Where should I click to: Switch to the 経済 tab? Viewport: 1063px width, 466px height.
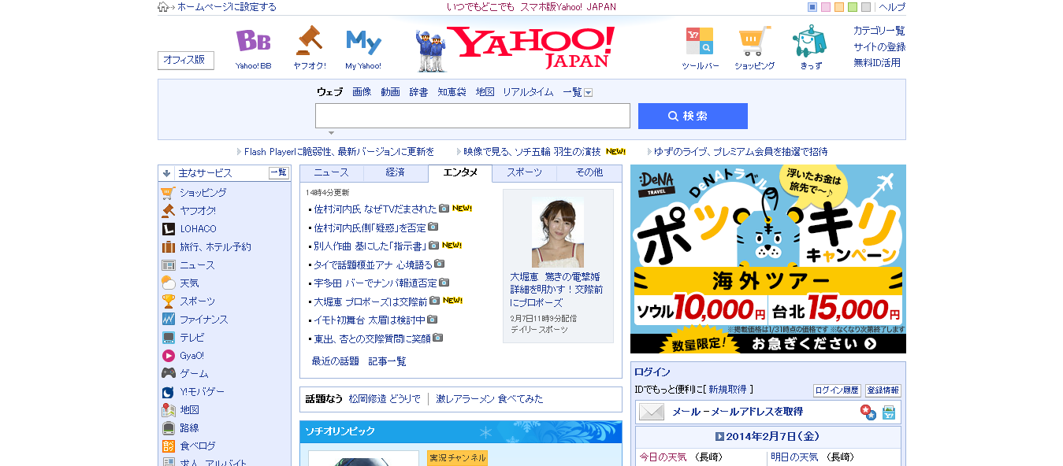pyautogui.click(x=396, y=172)
